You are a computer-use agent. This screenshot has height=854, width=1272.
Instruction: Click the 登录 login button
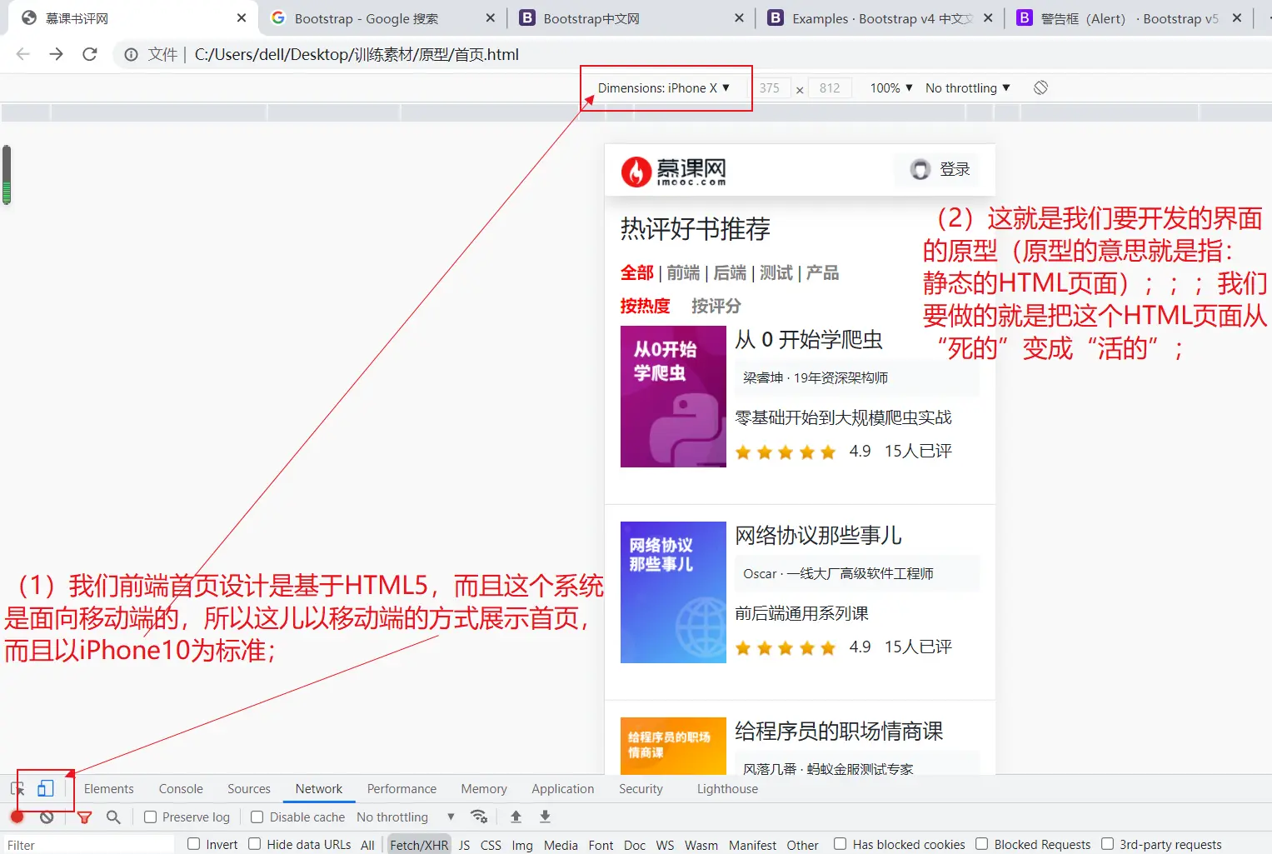coord(940,169)
